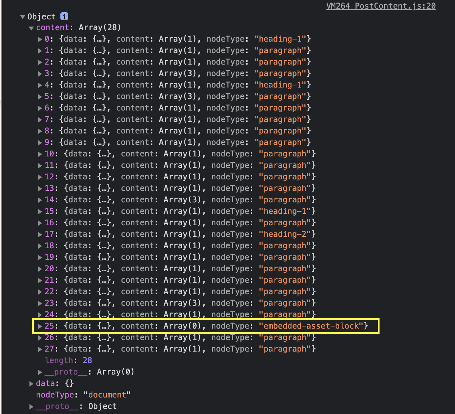Click the info icon next to Object
The height and width of the screenshot is (414, 455).
click(64, 17)
